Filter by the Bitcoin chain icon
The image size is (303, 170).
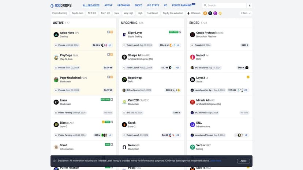(205, 13)
